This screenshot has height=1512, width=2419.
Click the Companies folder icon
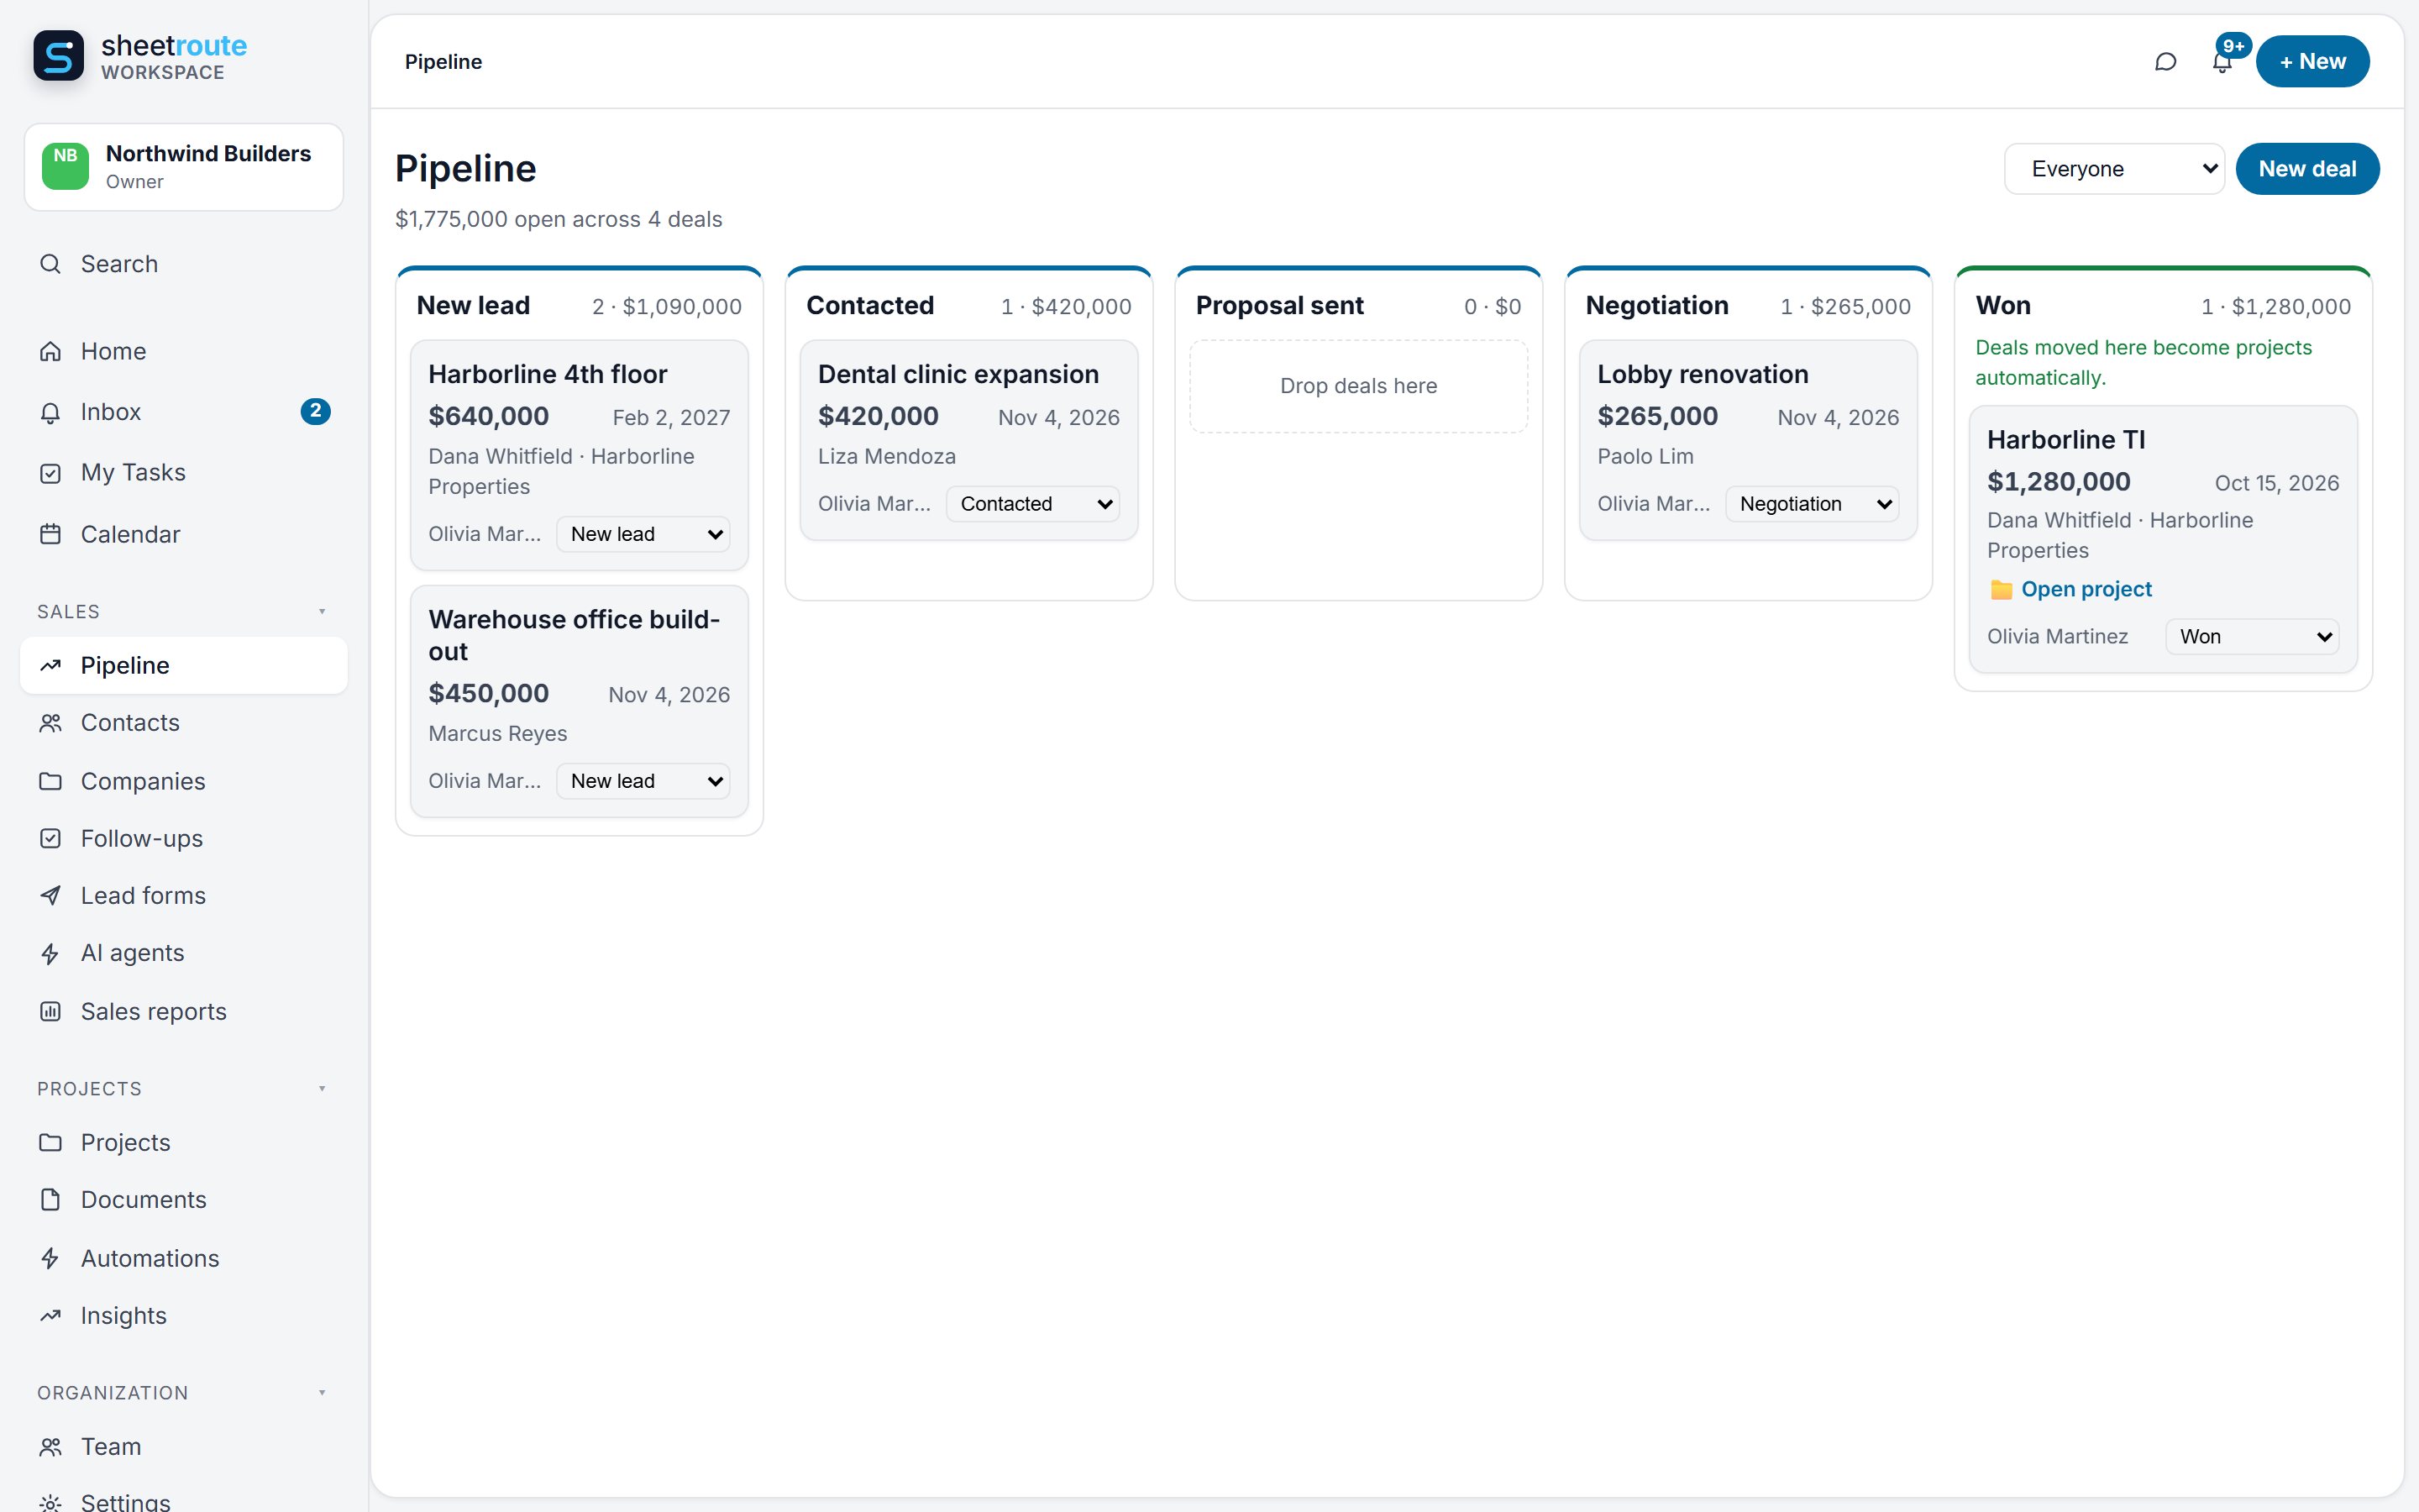click(50, 781)
